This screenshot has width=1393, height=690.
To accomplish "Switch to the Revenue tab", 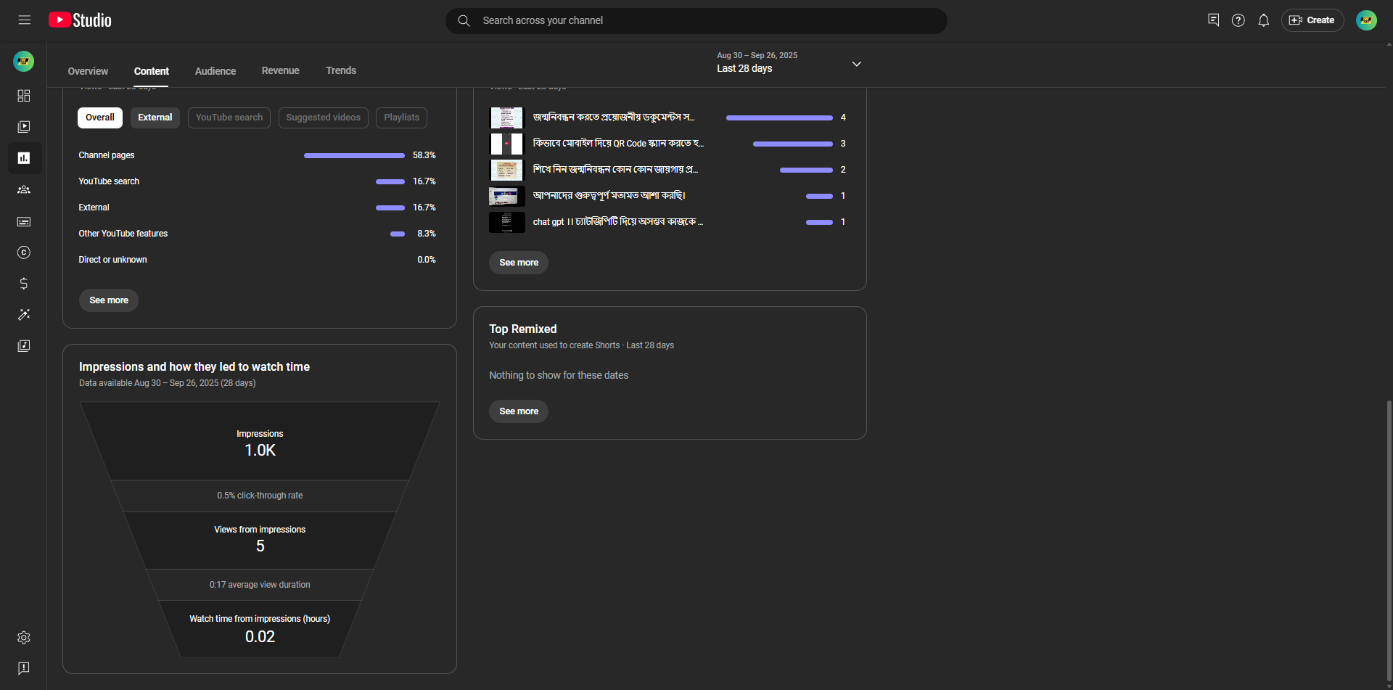I will 280,71.
